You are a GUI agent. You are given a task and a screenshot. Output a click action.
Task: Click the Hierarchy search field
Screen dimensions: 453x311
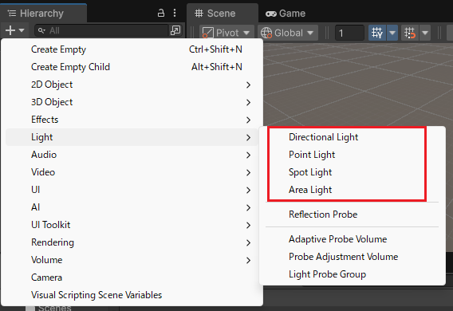pyautogui.click(x=101, y=30)
